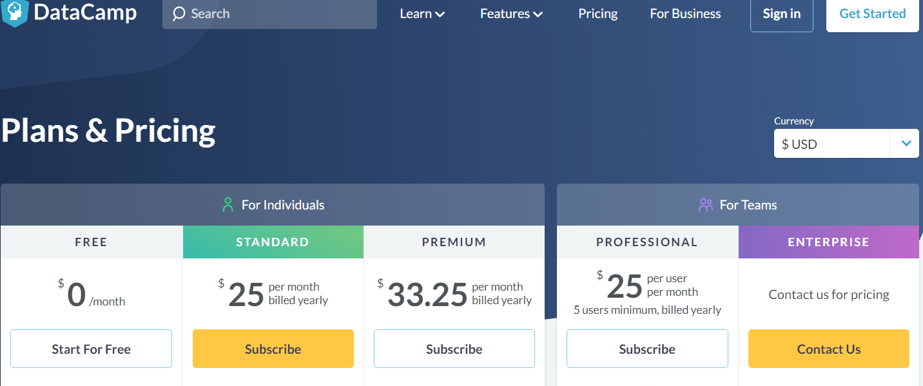Expand the Learn menu chevron
The image size is (923, 386).
click(x=440, y=14)
